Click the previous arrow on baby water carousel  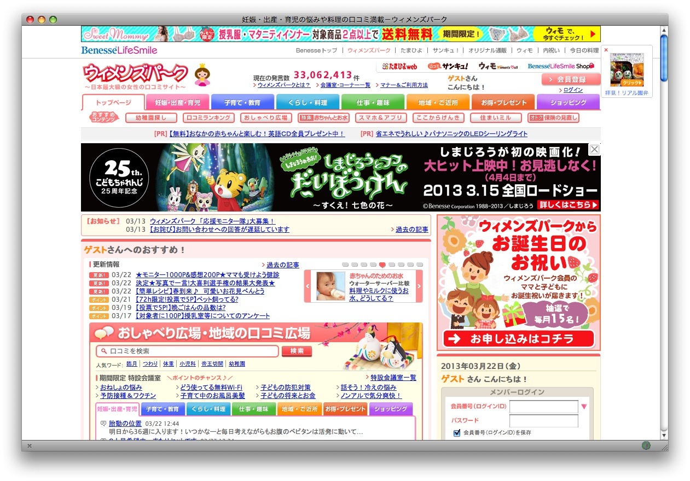pos(308,286)
